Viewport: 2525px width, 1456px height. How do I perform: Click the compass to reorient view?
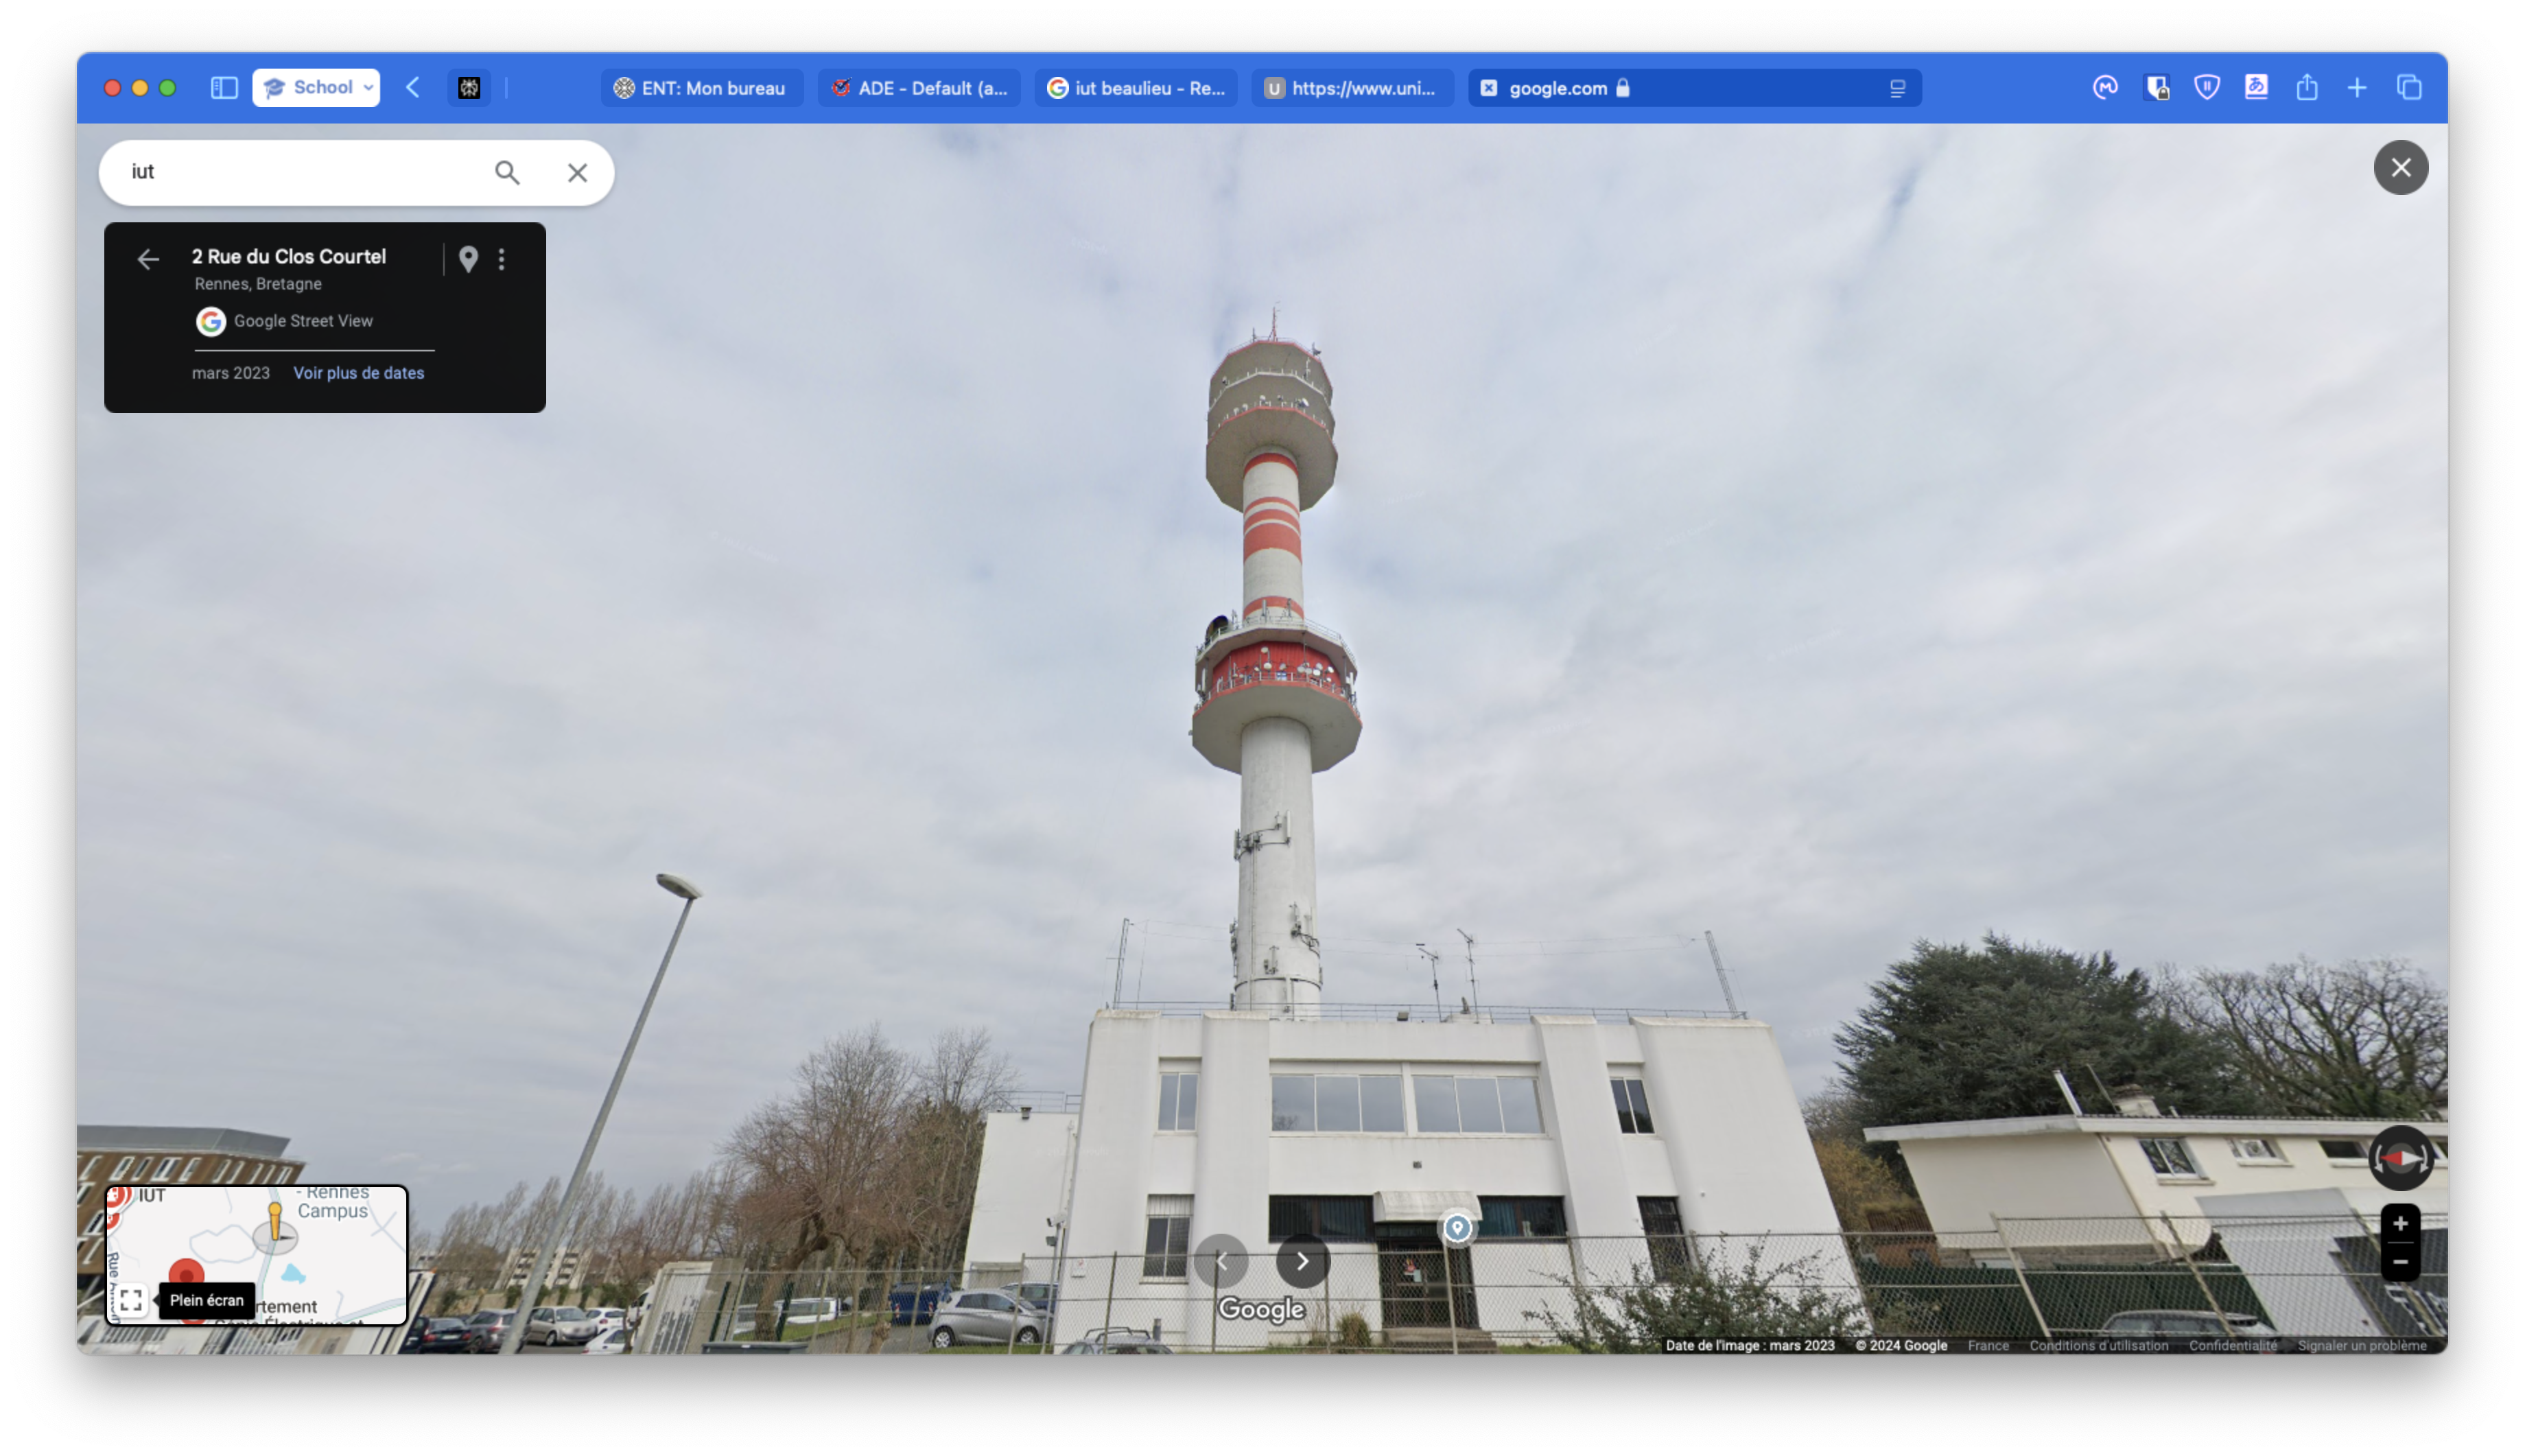click(2400, 1158)
